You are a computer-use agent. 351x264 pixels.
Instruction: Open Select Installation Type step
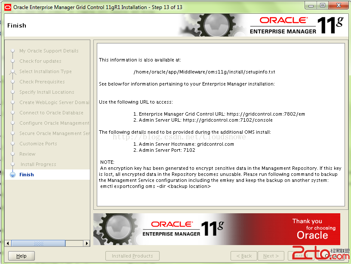click(x=46, y=71)
